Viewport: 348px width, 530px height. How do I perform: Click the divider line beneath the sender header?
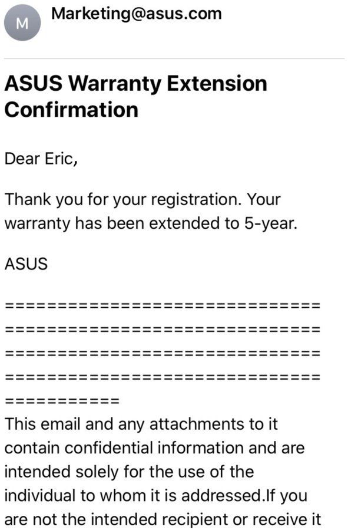[174, 58]
